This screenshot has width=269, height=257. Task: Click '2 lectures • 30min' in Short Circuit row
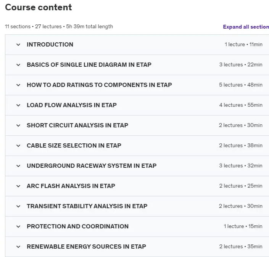pos(241,125)
